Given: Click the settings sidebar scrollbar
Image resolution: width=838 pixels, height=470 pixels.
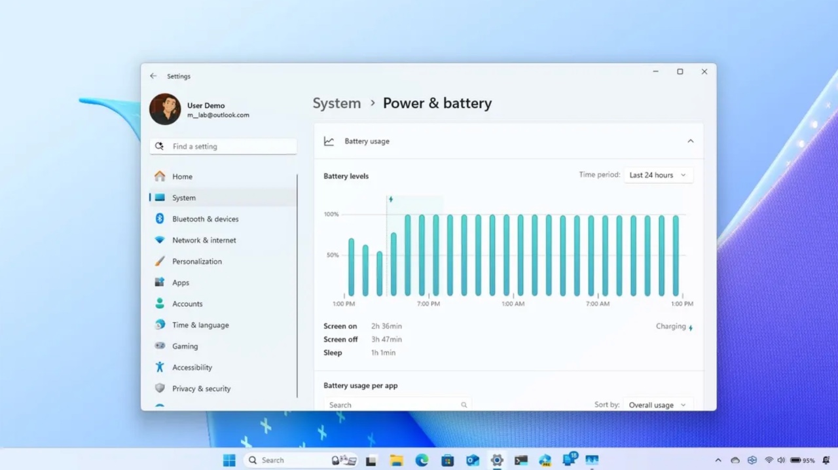Looking at the screenshot, I should pyautogui.click(x=297, y=285).
